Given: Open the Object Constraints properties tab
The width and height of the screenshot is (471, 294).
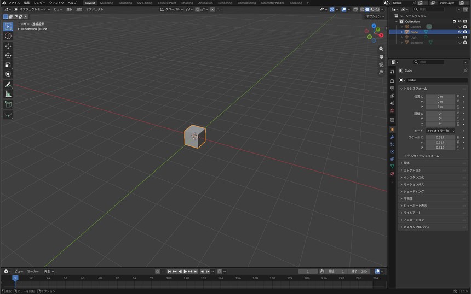Looking at the screenshot, I should click(x=392, y=159).
